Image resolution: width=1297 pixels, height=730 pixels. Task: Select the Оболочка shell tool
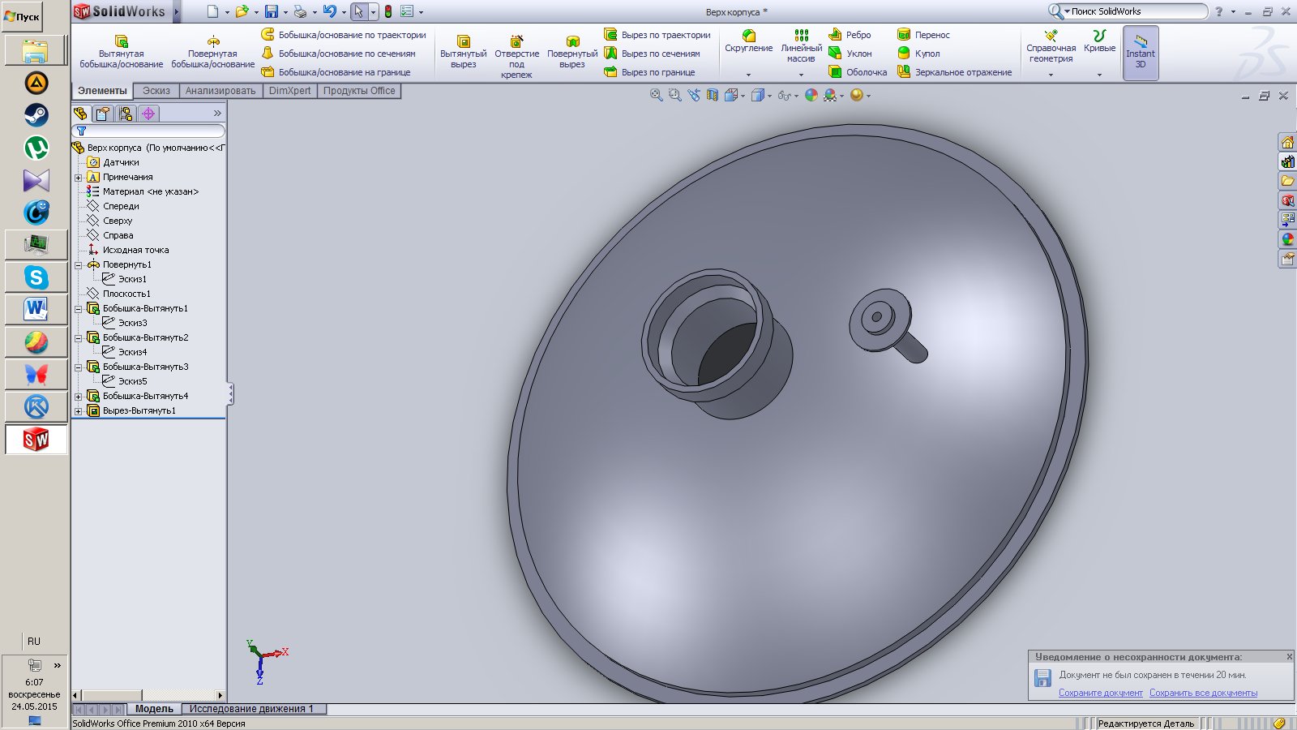858,72
